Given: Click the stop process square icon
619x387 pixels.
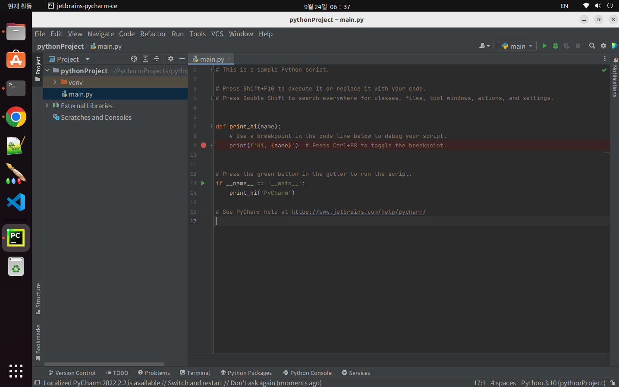Looking at the screenshot, I should [x=578, y=46].
